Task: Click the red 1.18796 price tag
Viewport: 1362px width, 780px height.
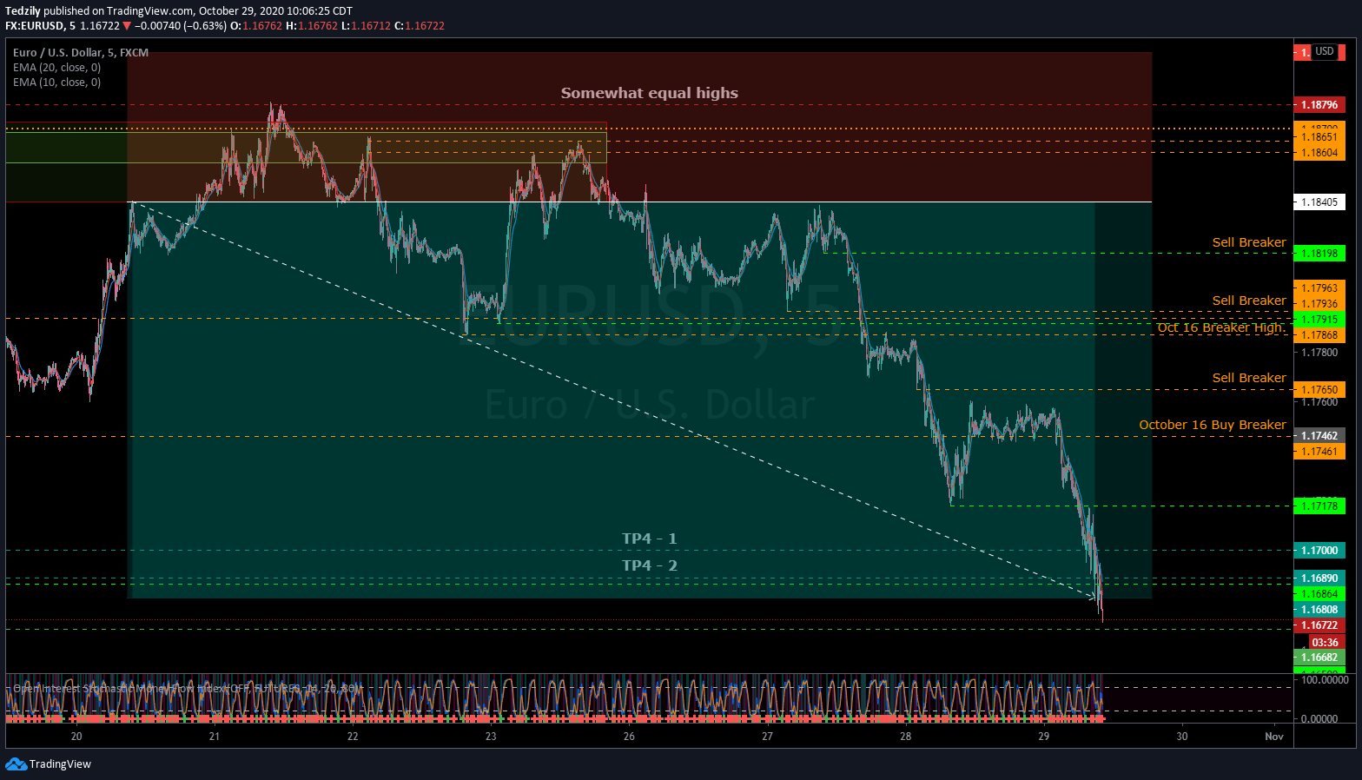Action: pyautogui.click(x=1319, y=105)
